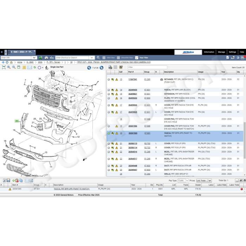Click the print parts list icon

tap(110, 67)
